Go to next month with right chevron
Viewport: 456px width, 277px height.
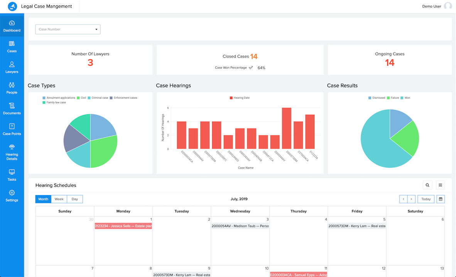point(411,199)
